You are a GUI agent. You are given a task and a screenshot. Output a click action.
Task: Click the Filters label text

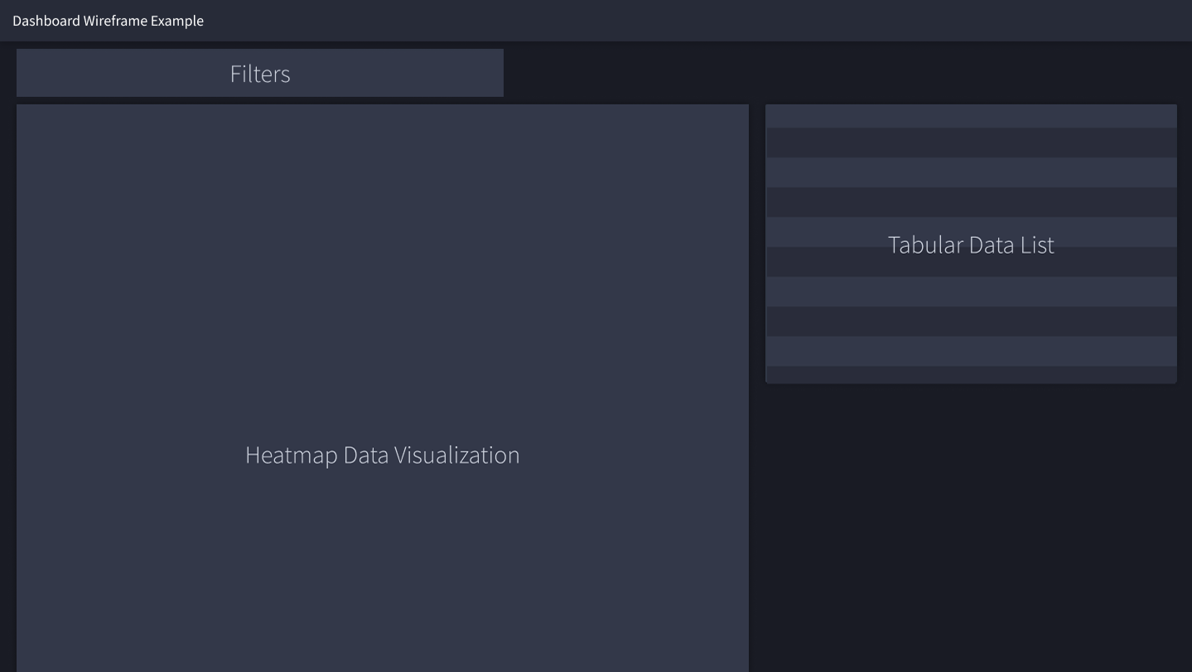tap(260, 74)
